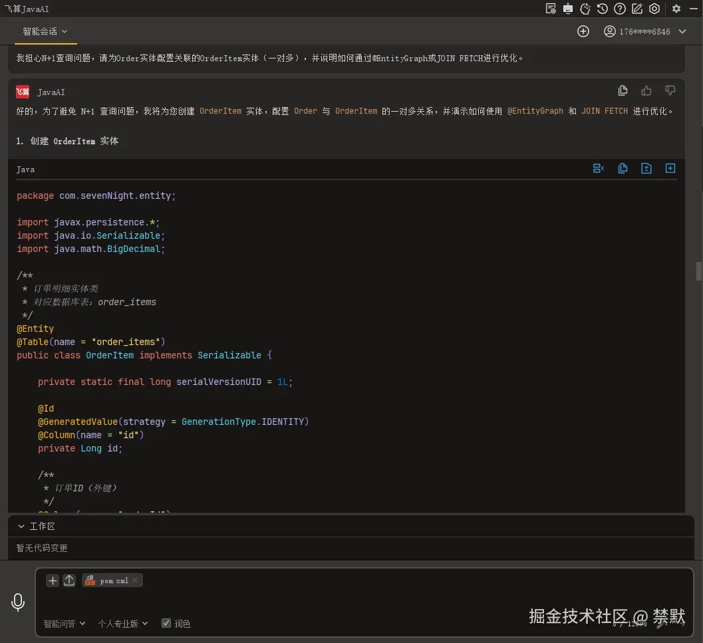Click the Java language label in code block header
Screen dimensions: 703x643
tap(25, 170)
